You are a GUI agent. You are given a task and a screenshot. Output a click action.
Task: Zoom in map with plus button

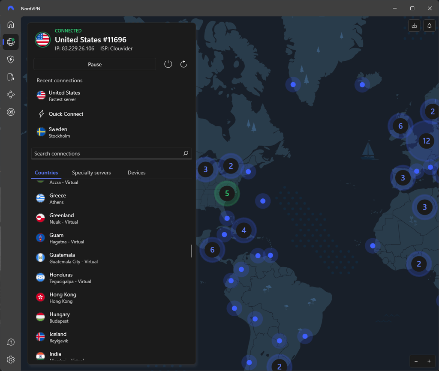click(x=429, y=361)
